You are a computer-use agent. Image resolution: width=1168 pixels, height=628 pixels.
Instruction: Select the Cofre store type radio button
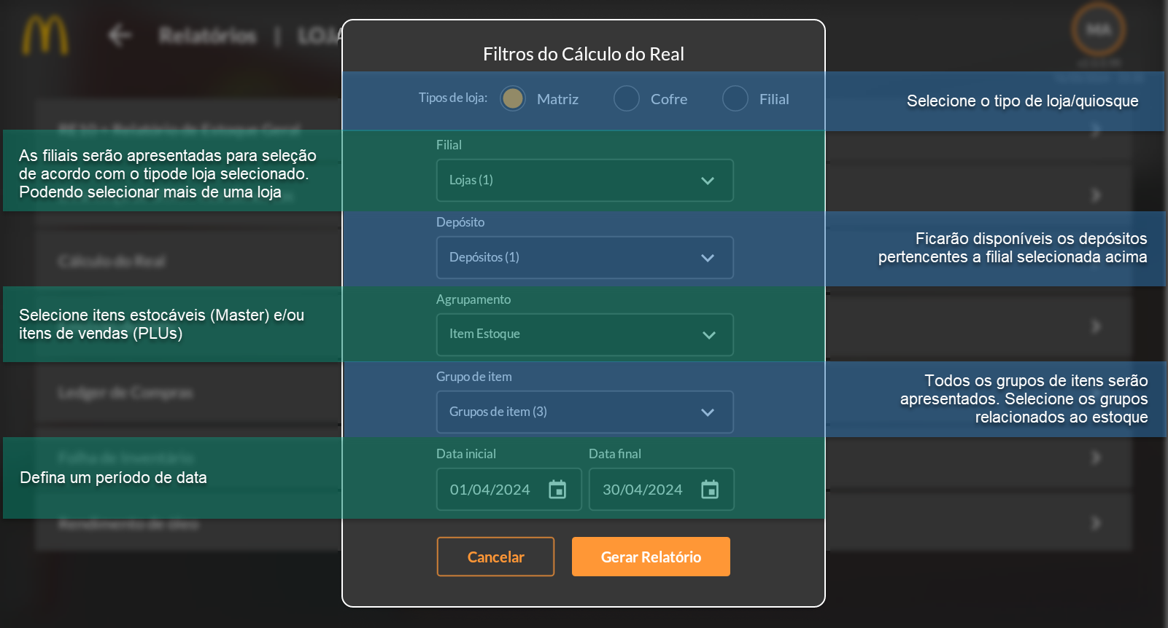point(627,98)
